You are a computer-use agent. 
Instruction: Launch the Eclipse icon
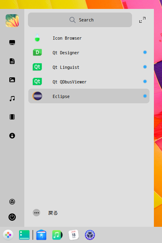(37, 96)
